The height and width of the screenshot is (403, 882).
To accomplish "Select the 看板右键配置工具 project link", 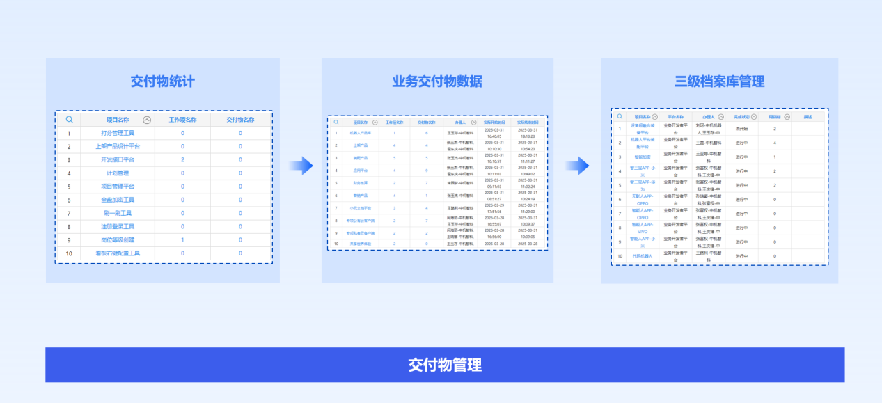I will 118,253.
